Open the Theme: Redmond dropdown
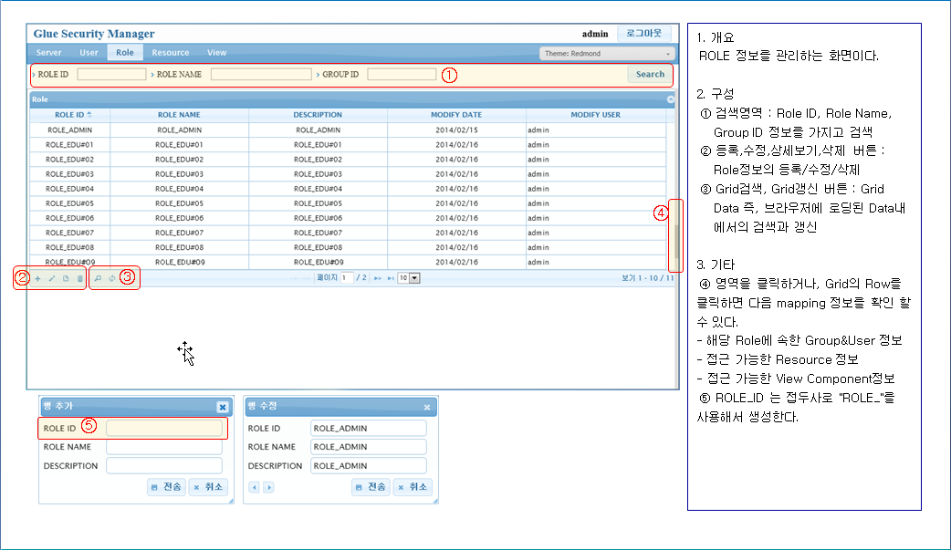The height and width of the screenshot is (550, 951). [606, 54]
